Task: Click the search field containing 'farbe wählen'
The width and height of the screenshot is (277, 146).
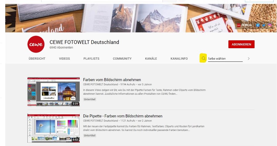Action: (x=225, y=58)
